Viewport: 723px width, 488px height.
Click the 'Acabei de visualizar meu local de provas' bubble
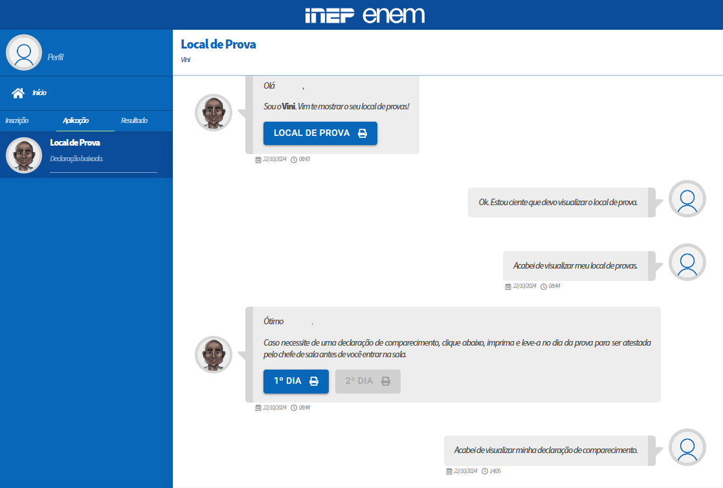[x=575, y=265]
